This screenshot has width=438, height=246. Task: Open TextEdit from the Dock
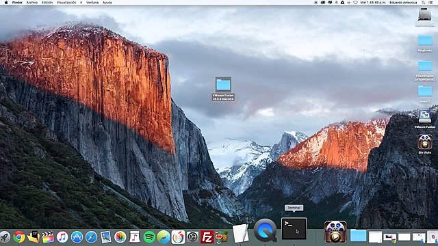click(240, 233)
